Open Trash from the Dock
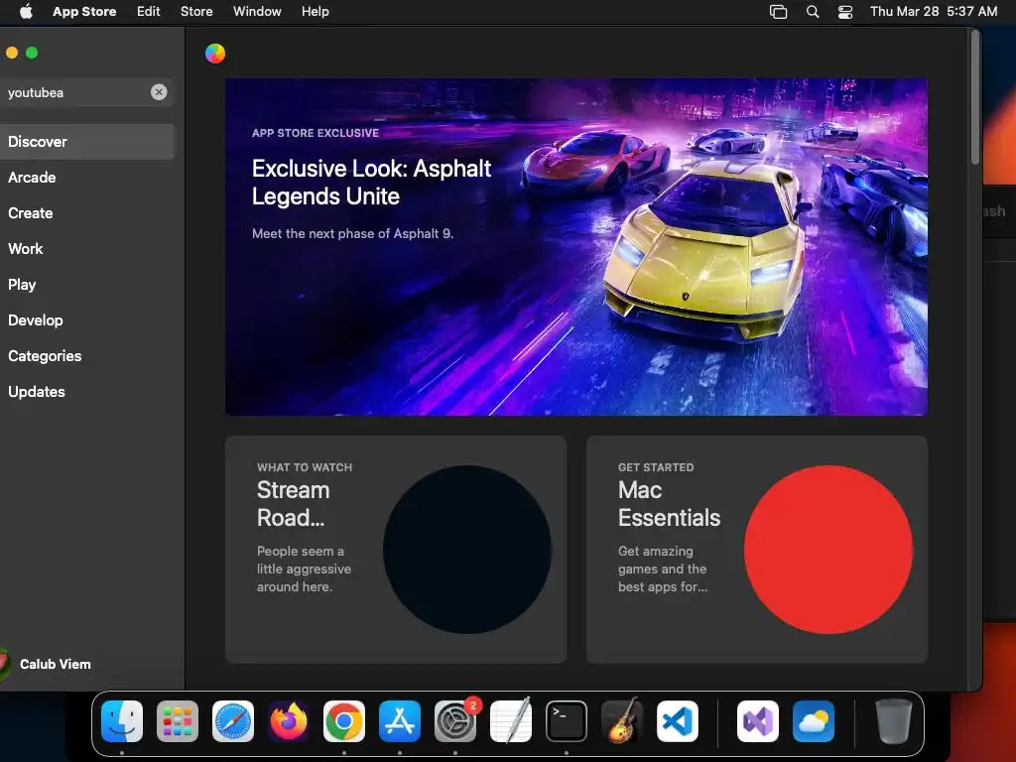1016x762 pixels. (894, 721)
